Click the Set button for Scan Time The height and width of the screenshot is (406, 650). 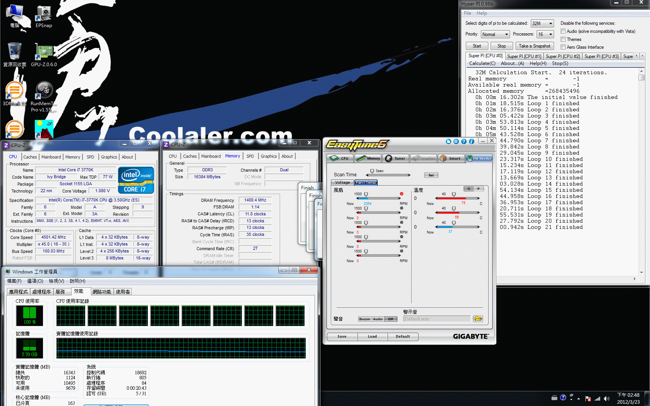click(431, 175)
